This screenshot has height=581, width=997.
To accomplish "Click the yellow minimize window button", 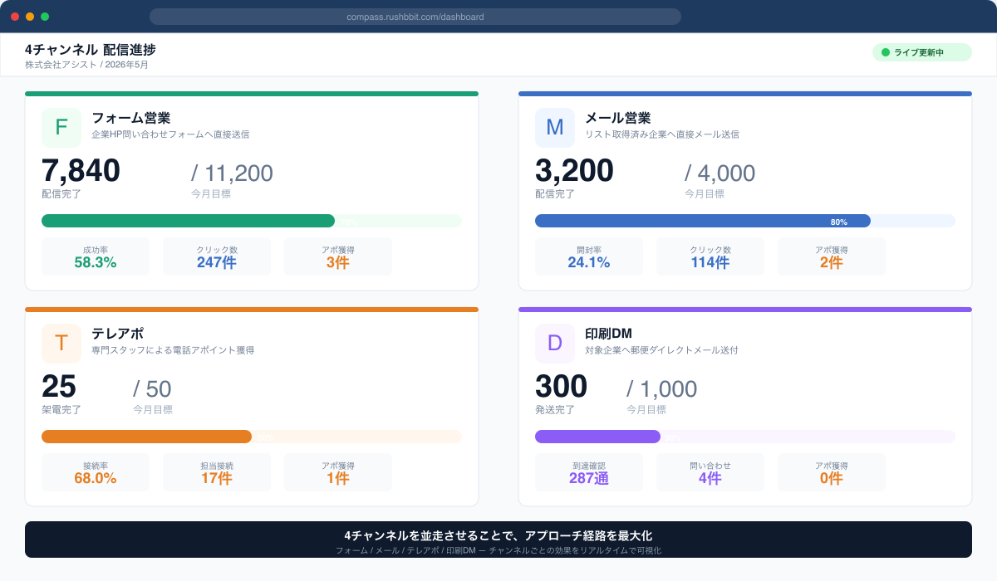I will 30,17.
